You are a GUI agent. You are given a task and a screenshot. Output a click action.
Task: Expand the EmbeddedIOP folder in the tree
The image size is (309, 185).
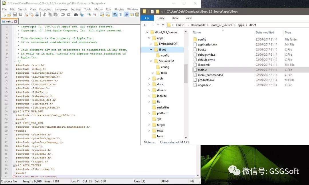point(151,44)
